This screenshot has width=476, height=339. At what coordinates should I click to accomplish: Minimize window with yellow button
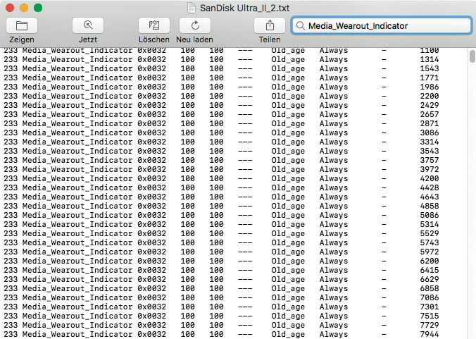pyautogui.click(x=24, y=8)
